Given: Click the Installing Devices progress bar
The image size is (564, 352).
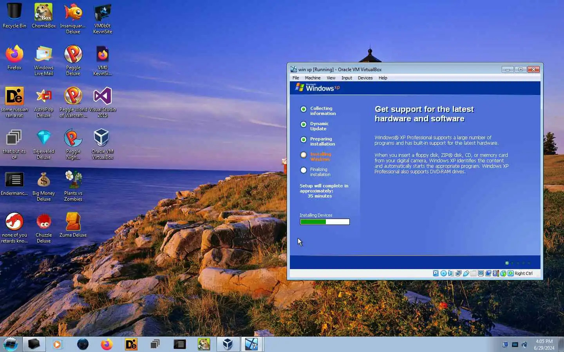Looking at the screenshot, I should 325,222.
